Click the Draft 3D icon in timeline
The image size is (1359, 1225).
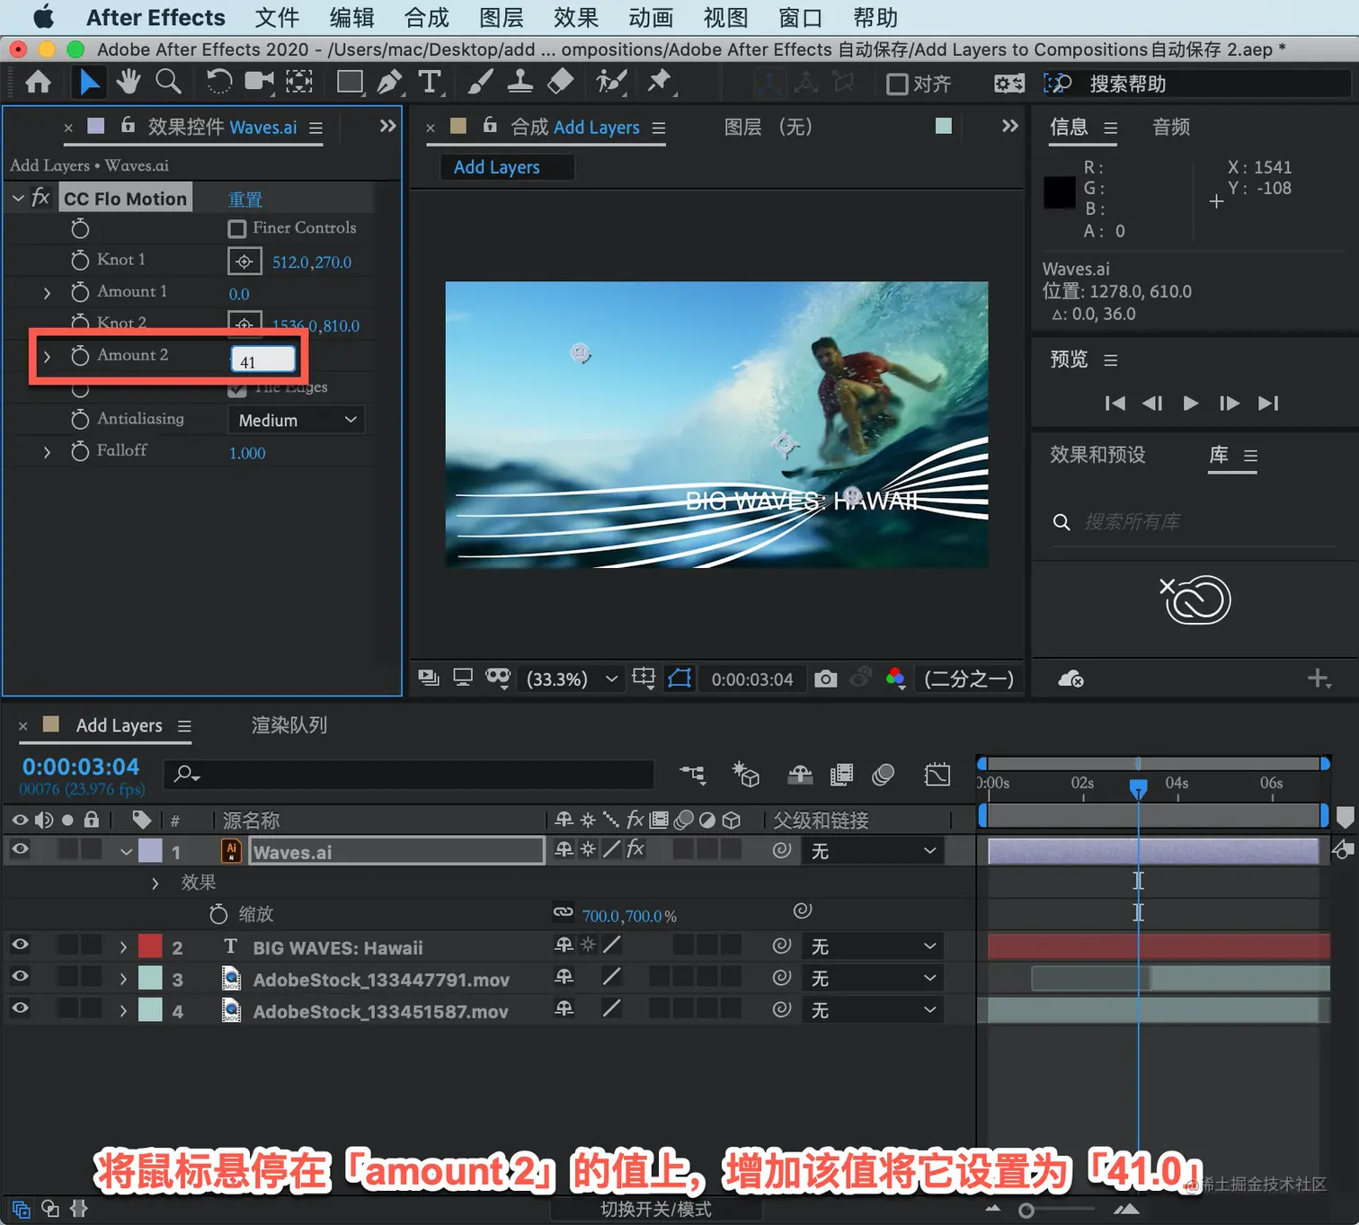pos(746,774)
